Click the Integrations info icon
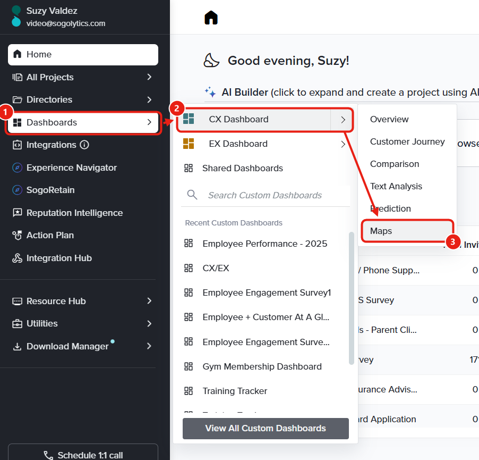 (84, 145)
